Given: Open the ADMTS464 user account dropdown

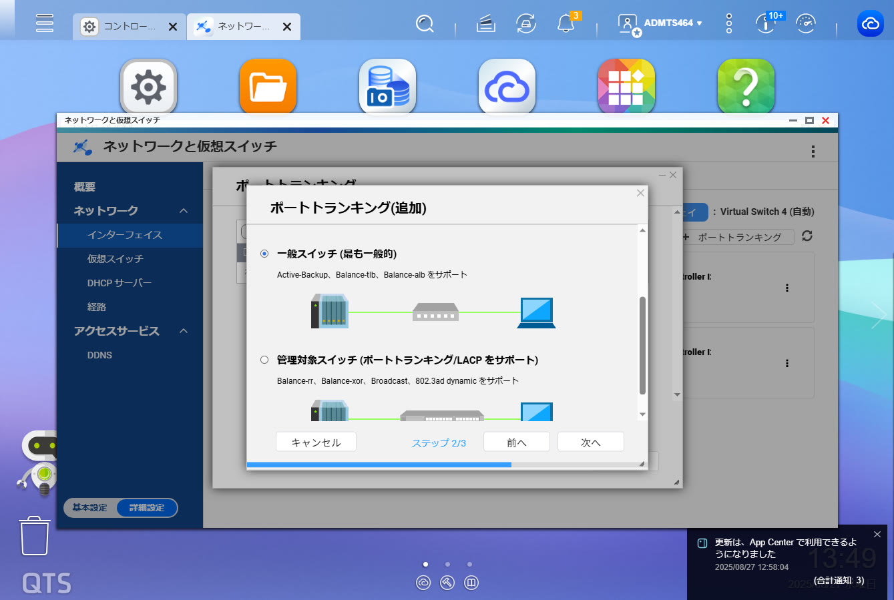Looking at the screenshot, I should (672, 23).
